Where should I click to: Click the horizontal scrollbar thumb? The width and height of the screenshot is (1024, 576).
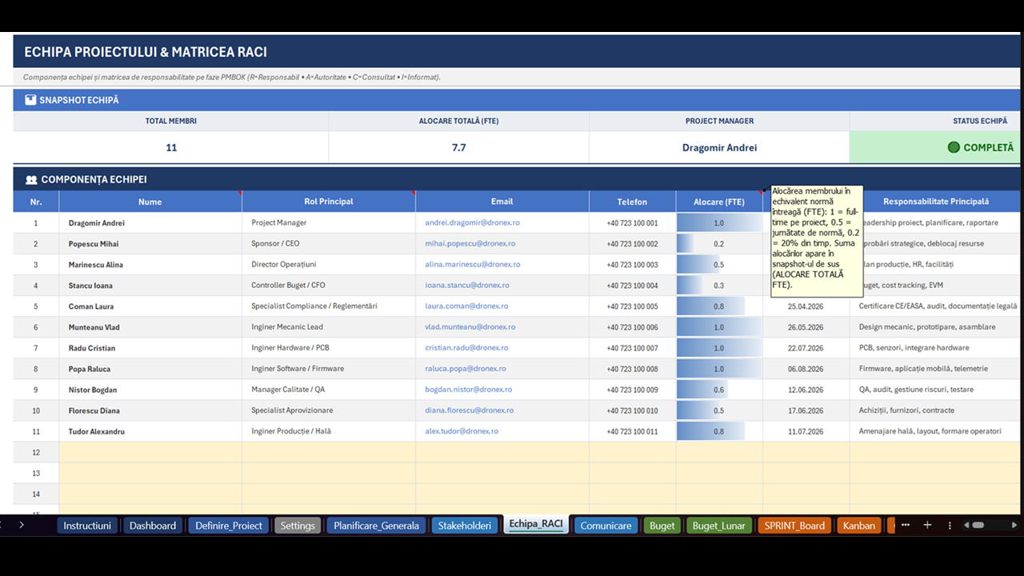click(978, 526)
